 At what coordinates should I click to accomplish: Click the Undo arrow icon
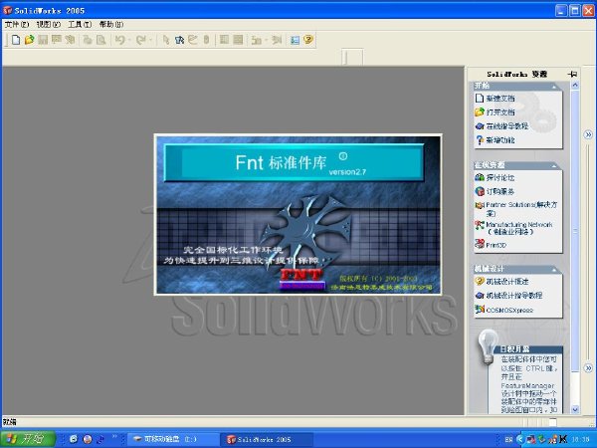[x=119, y=40]
